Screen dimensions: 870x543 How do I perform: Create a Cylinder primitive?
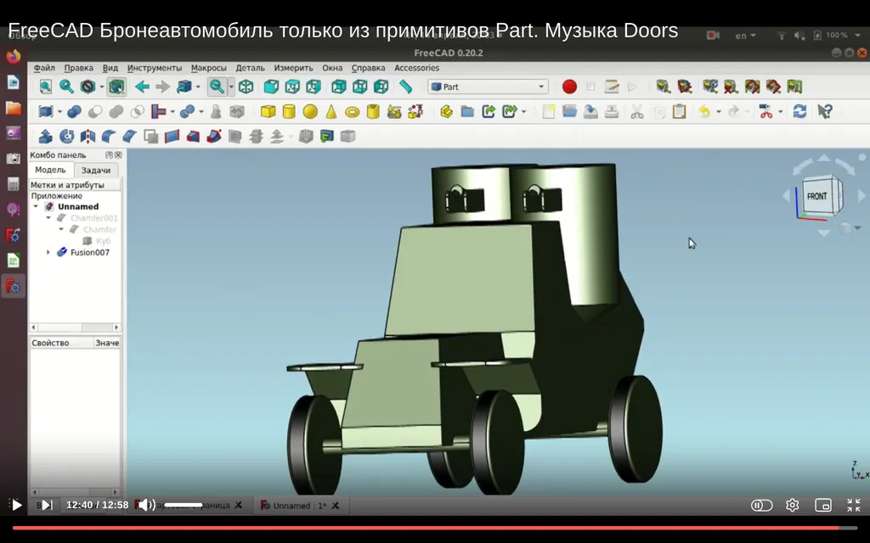pos(289,112)
